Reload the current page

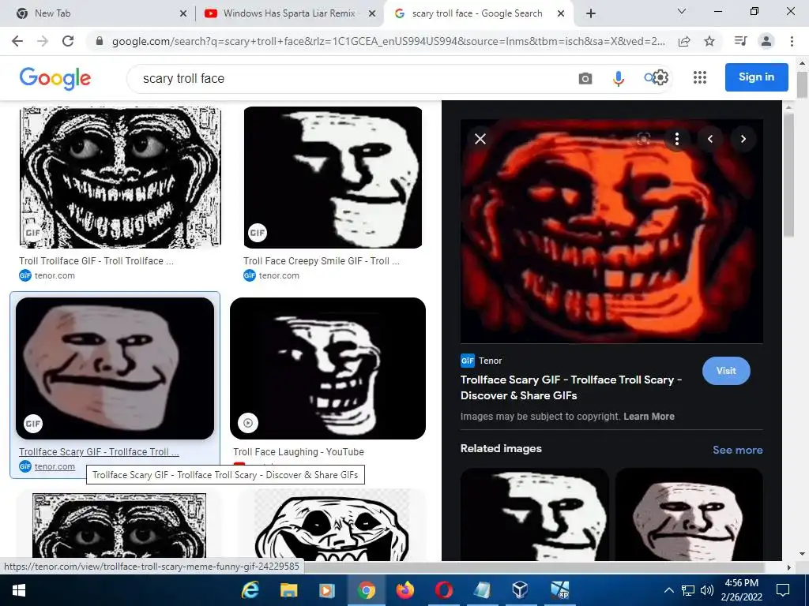click(x=68, y=41)
